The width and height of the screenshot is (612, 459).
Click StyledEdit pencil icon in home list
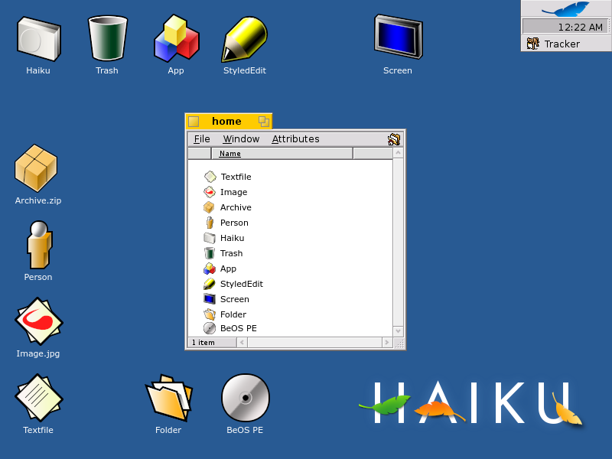tap(209, 284)
